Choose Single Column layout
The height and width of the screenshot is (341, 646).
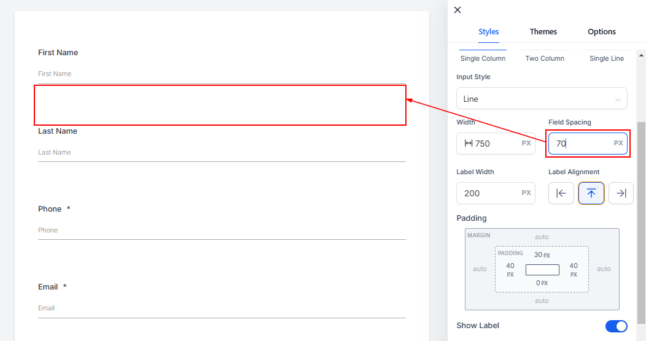[483, 58]
